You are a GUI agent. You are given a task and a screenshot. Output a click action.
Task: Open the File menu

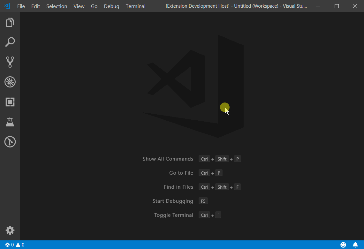[x=21, y=6]
